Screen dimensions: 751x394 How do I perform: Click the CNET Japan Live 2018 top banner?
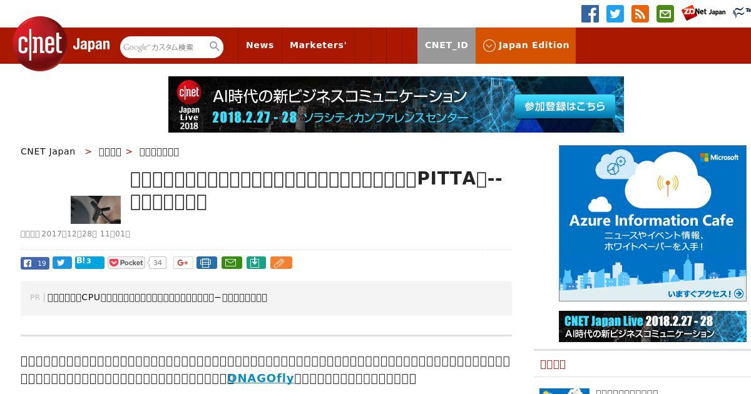396,104
